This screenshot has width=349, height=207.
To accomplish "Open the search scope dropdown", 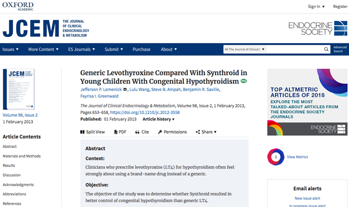I will point(245,49).
